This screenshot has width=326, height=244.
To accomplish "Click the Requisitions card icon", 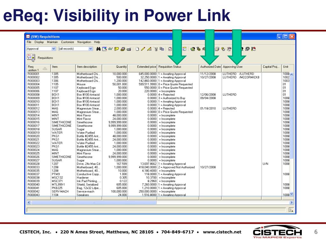I will (x=31, y=58).
